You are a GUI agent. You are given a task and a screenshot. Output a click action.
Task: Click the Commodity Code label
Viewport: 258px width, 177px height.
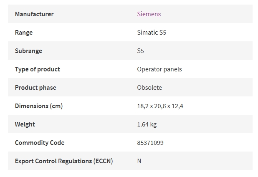pyautogui.click(x=40, y=143)
